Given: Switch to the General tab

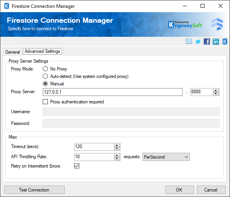Looking at the screenshot, I should click(13, 52).
